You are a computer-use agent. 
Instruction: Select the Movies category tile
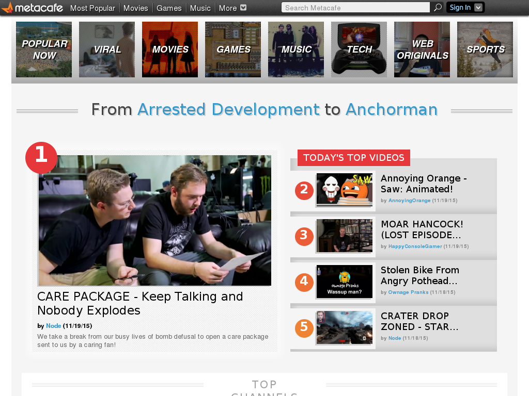pos(170,49)
